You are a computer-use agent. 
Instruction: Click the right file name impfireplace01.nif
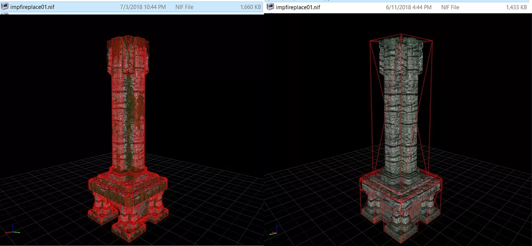tap(298, 7)
